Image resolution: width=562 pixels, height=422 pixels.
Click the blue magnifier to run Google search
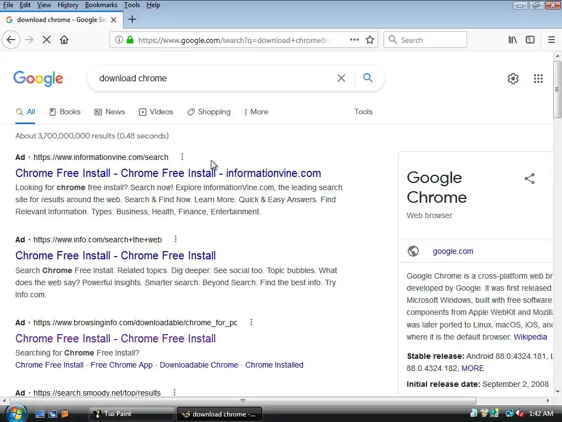pos(368,77)
